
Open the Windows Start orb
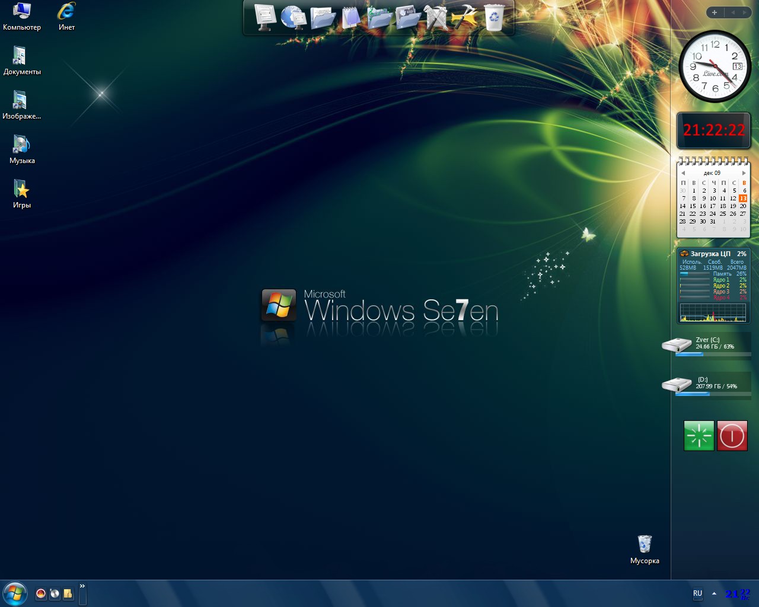pos(15,593)
